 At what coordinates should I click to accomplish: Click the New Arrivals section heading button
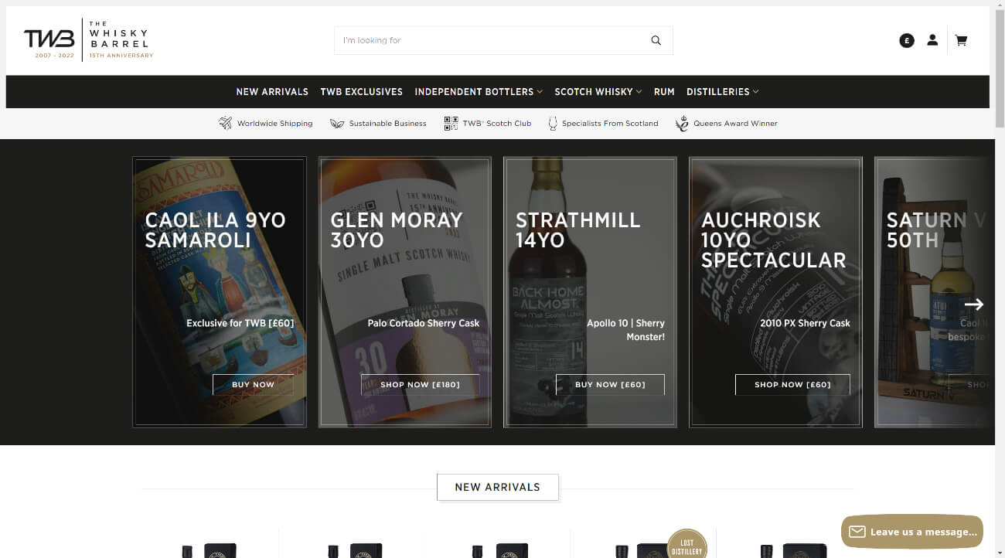[x=497, y=487]
